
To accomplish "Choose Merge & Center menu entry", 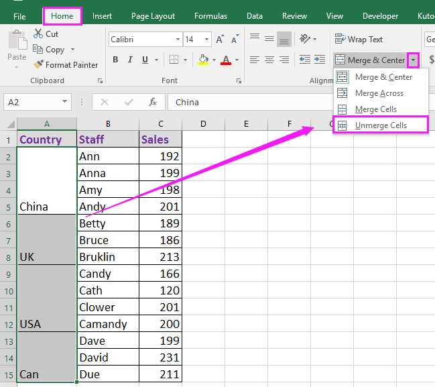I will pos(381,77).
